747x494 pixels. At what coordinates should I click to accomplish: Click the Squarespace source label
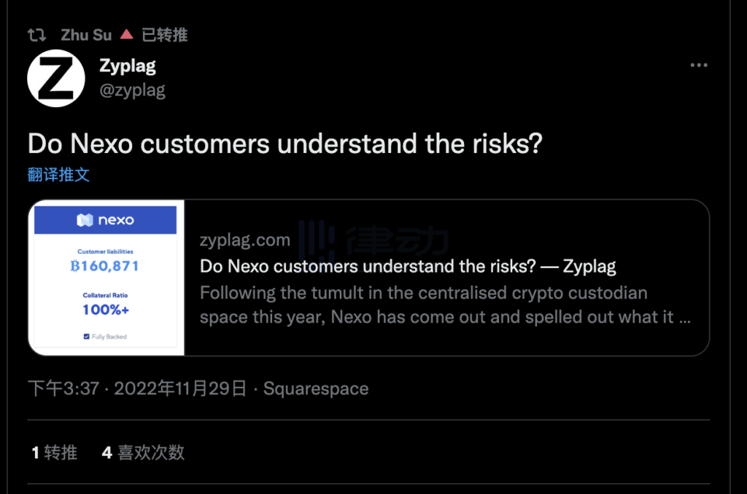pos(315,388)
